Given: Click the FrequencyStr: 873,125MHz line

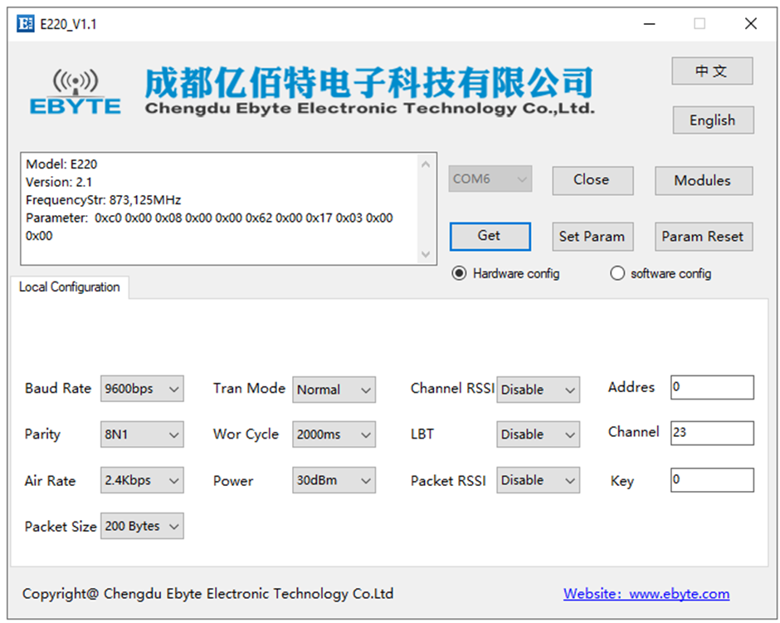Looking at the screenshot, I should tap(104, 200).
